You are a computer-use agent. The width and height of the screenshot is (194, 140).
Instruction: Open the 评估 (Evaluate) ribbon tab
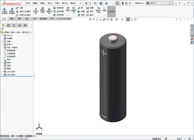(52, 19)
